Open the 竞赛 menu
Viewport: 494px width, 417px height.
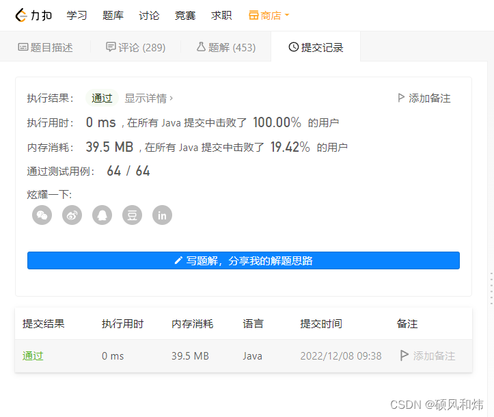tap(185, 15)
